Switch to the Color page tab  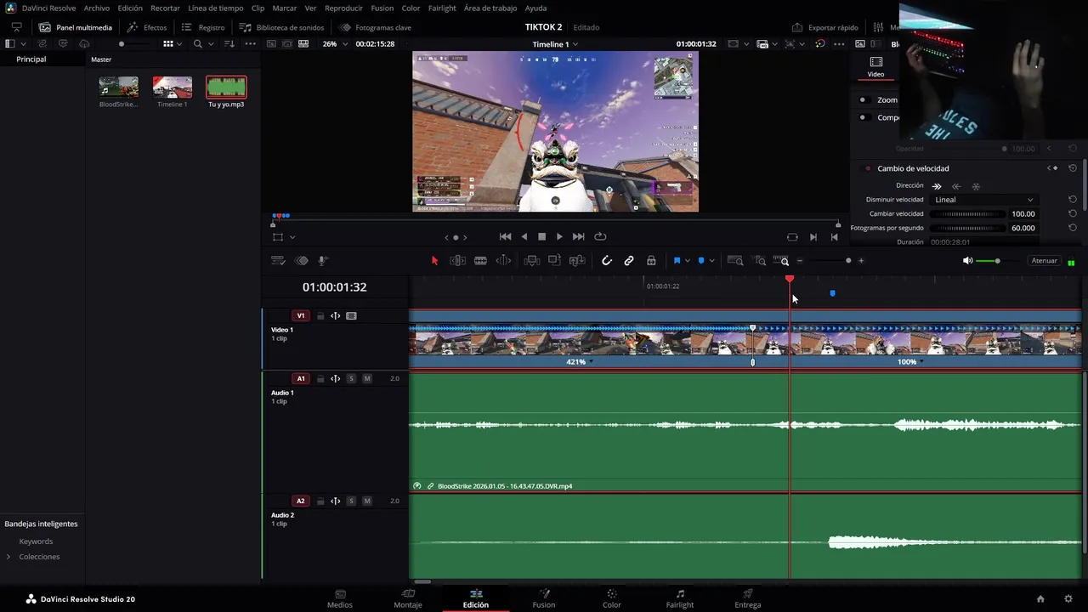[x=611, y=598]
